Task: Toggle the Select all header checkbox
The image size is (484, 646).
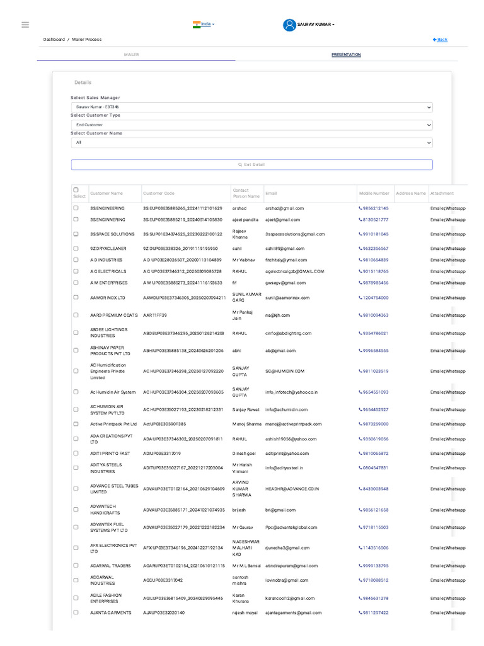Action: (x=76, y=190)
